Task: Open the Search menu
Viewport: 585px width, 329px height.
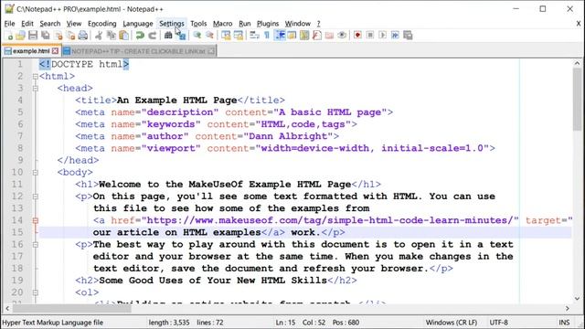Action: pyautogui.click(x=50, y=24)
